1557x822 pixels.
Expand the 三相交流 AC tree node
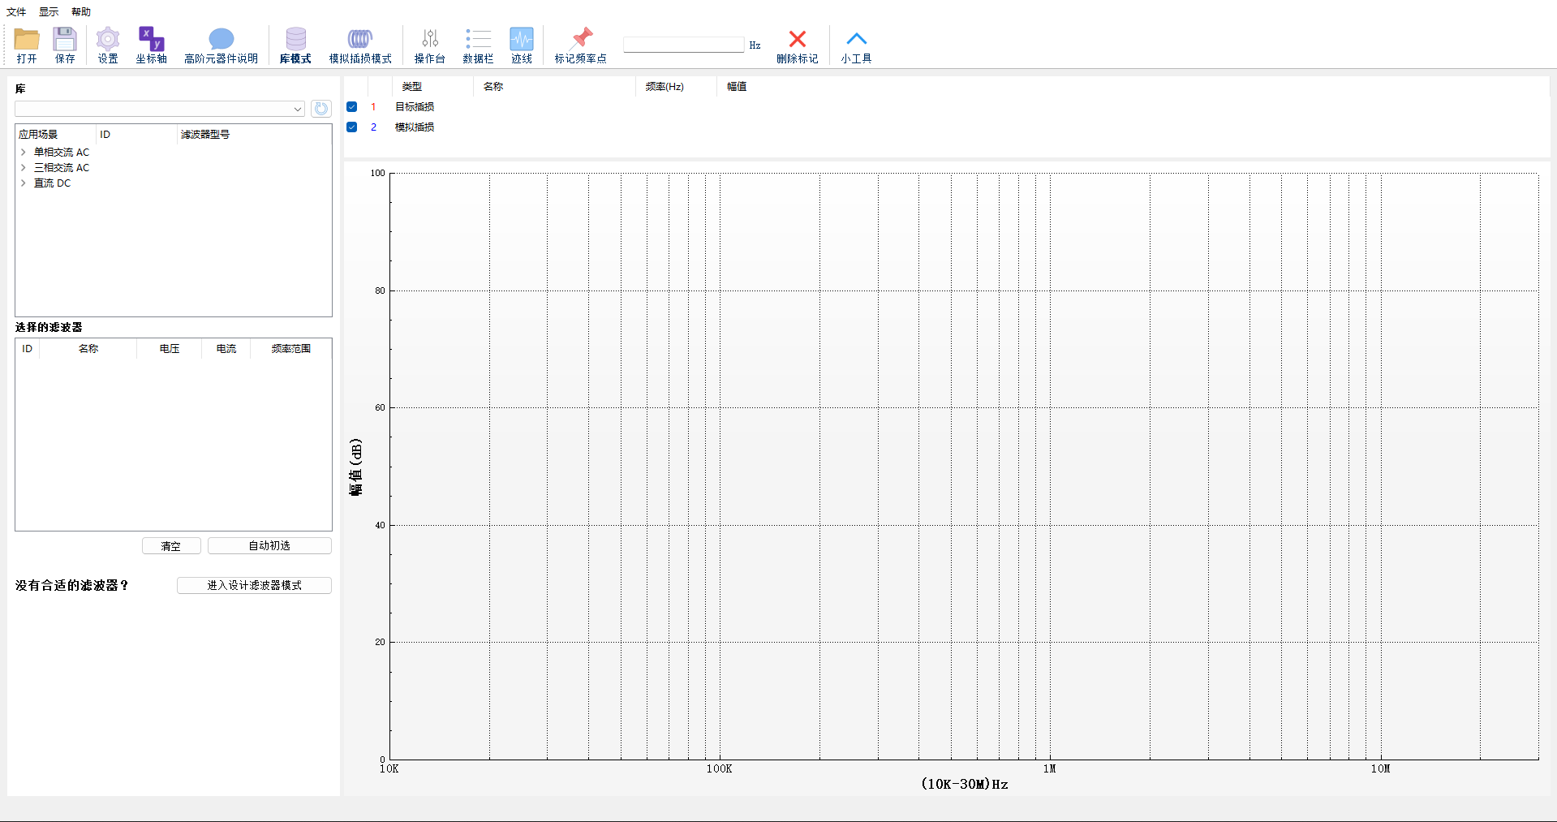(x=23, y=168)
